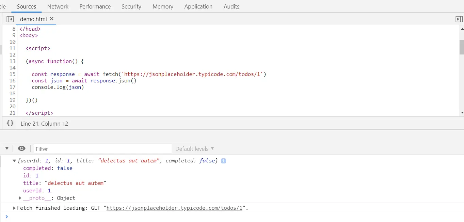Switch to the Network tab
The image size is (464, 222).
(x=58, y=6)
